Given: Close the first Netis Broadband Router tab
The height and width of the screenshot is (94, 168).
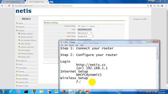Looking at the screenshot, I should [x=23, y=2].
